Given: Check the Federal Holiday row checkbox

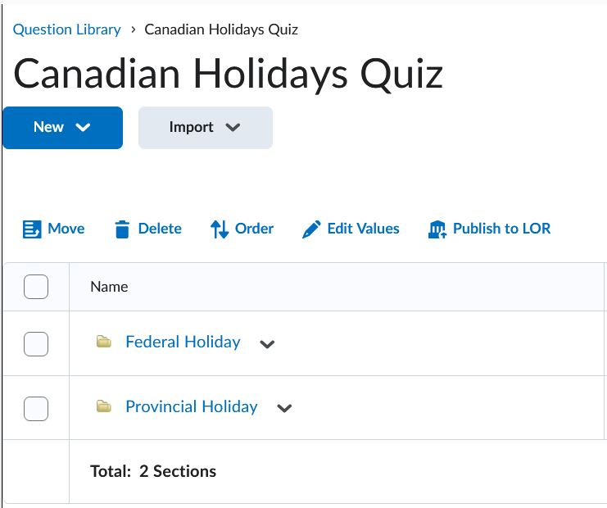Looking at the screenshot, I should coord(36,343).
